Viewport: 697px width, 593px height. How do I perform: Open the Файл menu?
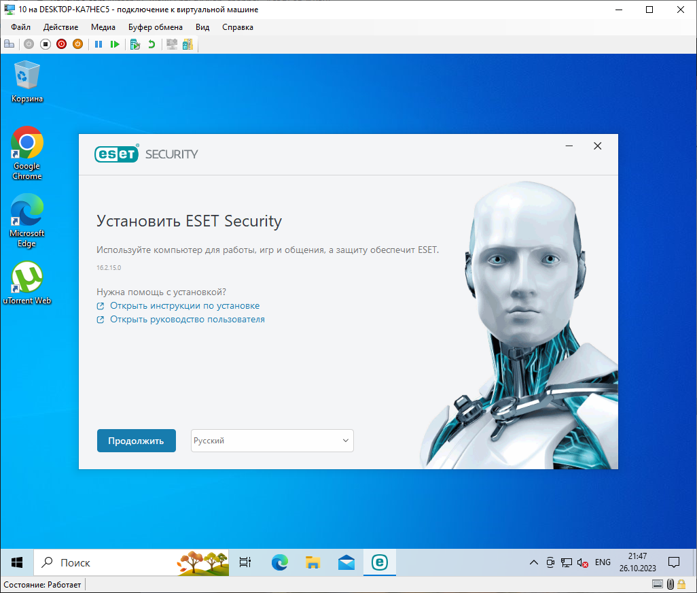[20, 27]
